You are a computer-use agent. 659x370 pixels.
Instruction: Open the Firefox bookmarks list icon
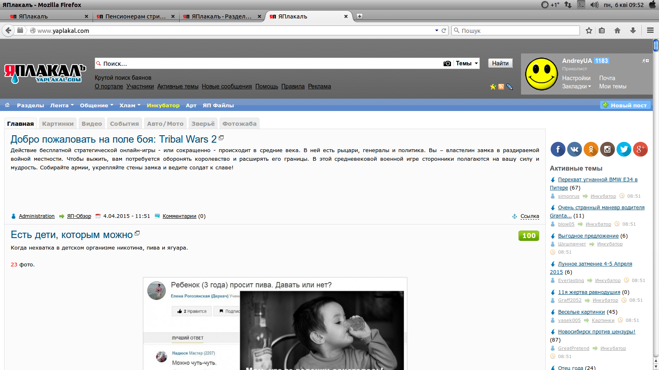pos(602,30)
